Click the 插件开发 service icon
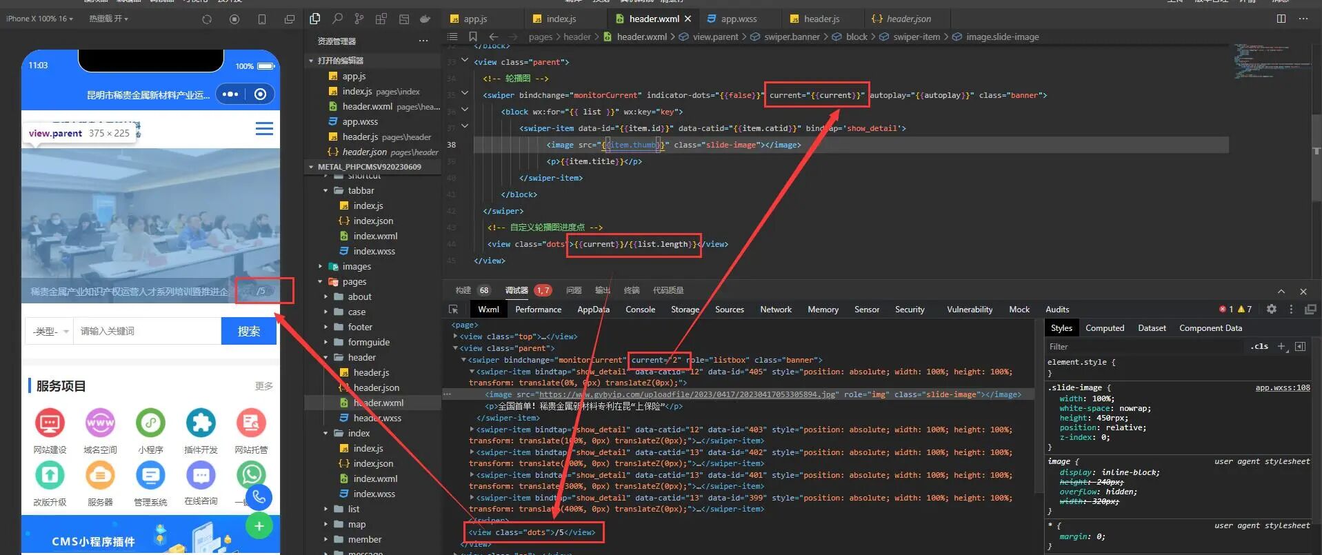 tap(201, 423)
